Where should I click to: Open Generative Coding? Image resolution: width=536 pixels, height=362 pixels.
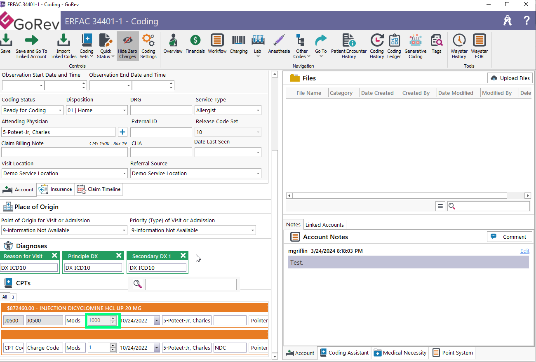point(416,46)
